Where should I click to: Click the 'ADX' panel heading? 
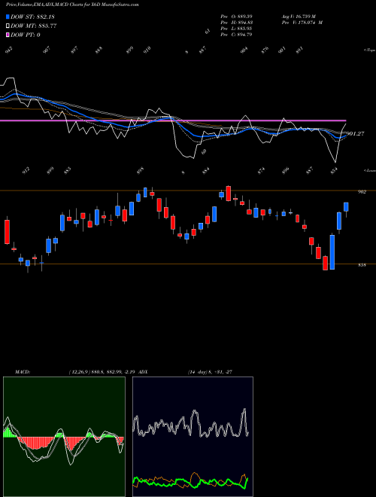coord(143,372)
